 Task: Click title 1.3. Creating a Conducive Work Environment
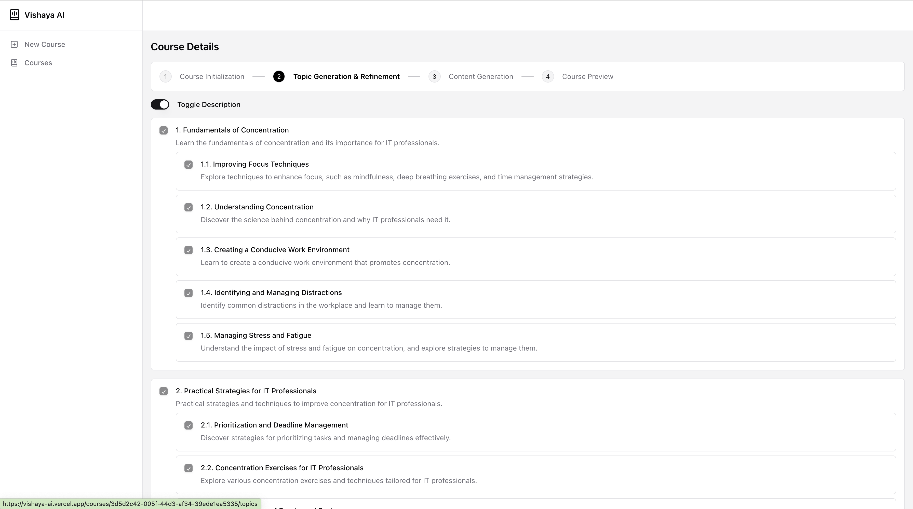pos(275,250)
